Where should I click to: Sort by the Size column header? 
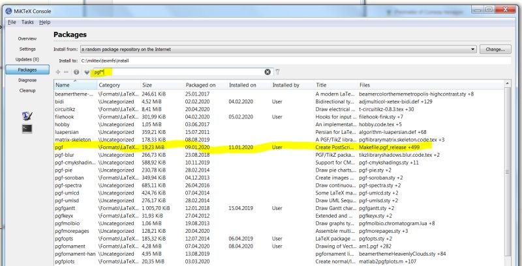pyautogui.click(x=162, y=85)
